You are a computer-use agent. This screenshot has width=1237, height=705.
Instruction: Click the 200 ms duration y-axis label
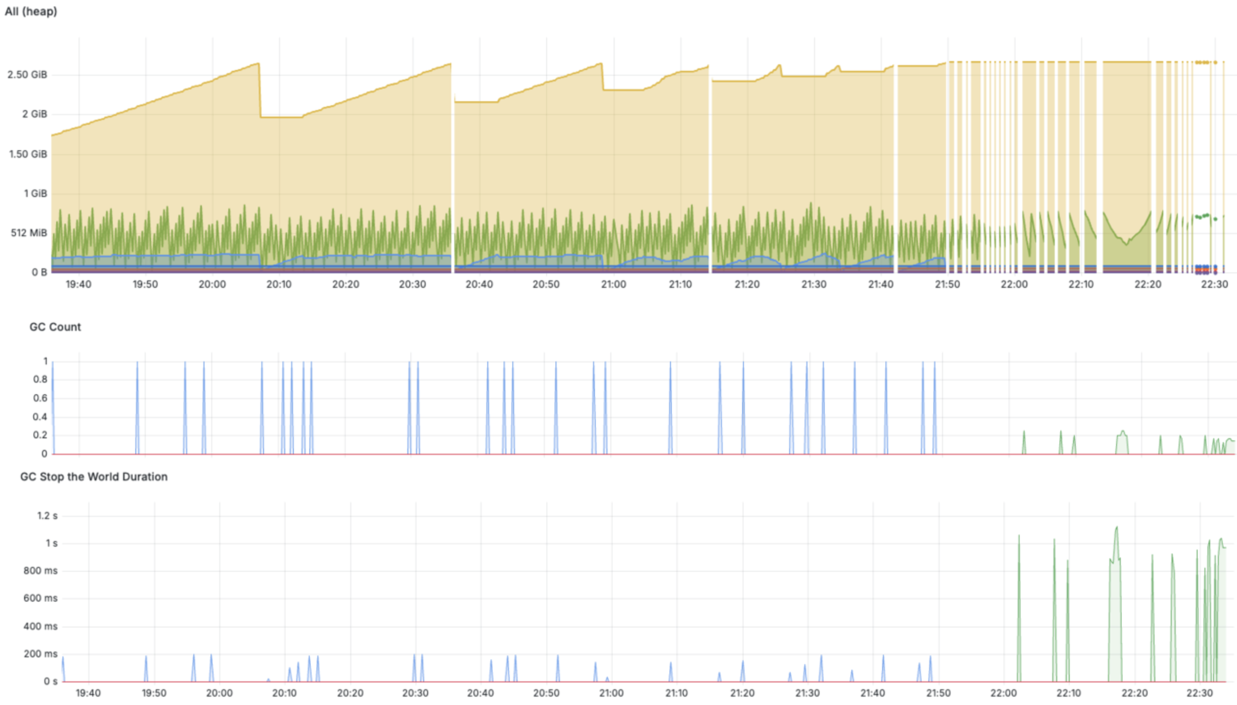click(x=40, y=654)
